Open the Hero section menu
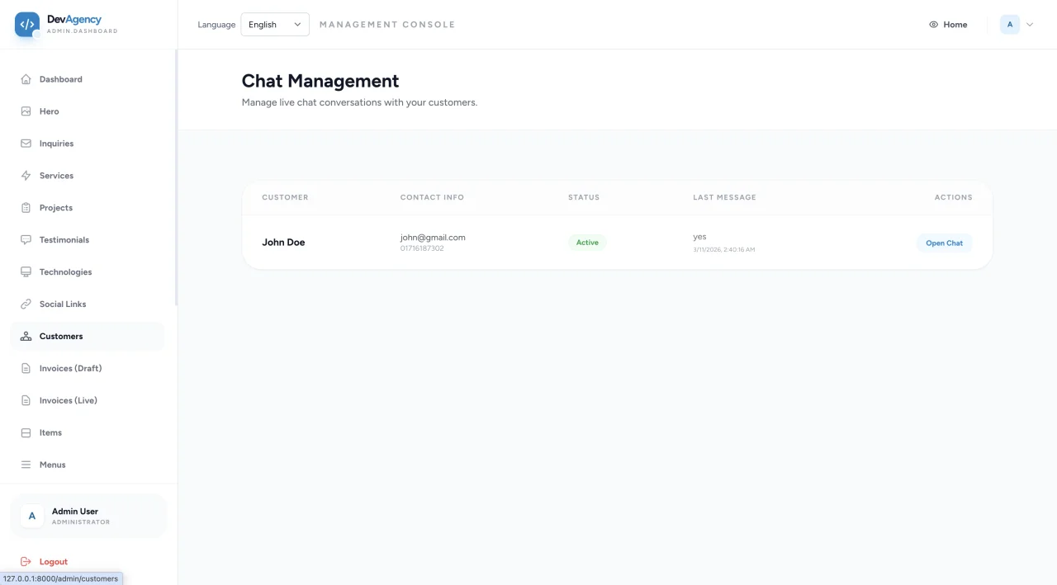This screenshot has width=1057, height=585. 88,111
